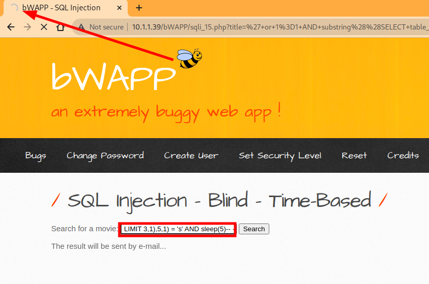Click 'SQL Injection - Blind - Time-Based' heading
Viewport: 429px width, 284px height.
point(220,201)
